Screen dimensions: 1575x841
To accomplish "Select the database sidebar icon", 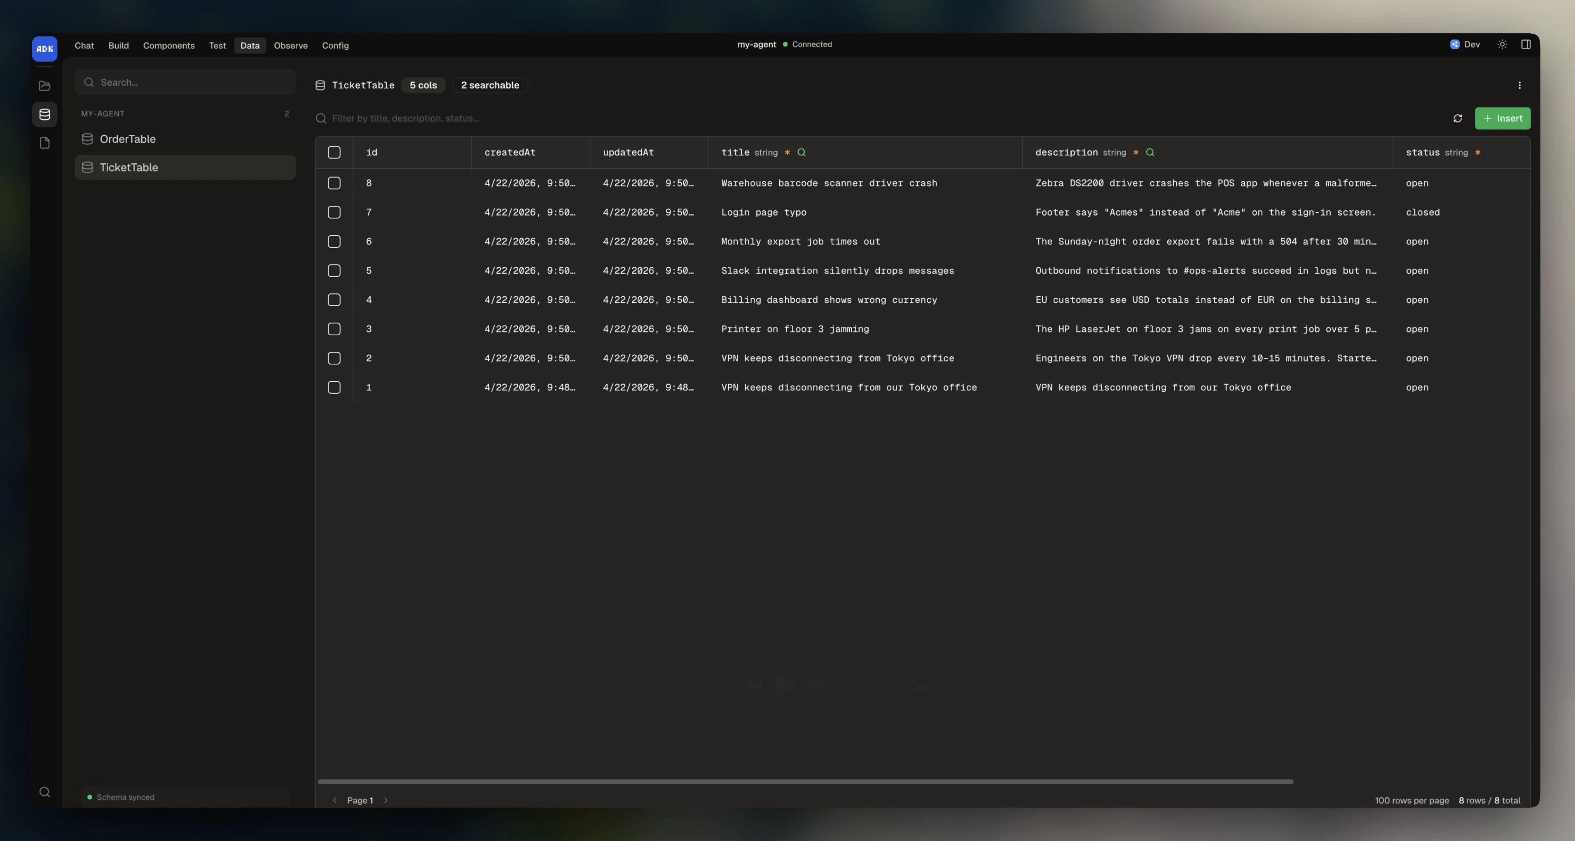I will coord(44,114).
